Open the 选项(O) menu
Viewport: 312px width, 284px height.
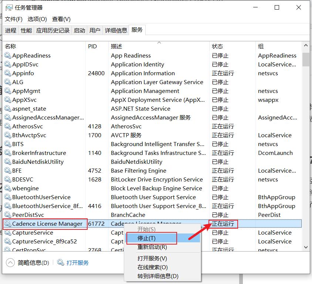[37, 19]
